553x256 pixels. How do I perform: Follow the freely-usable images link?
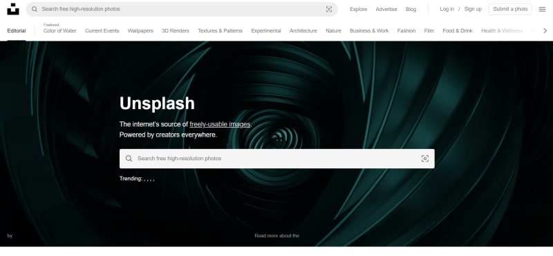click(220, 124)
